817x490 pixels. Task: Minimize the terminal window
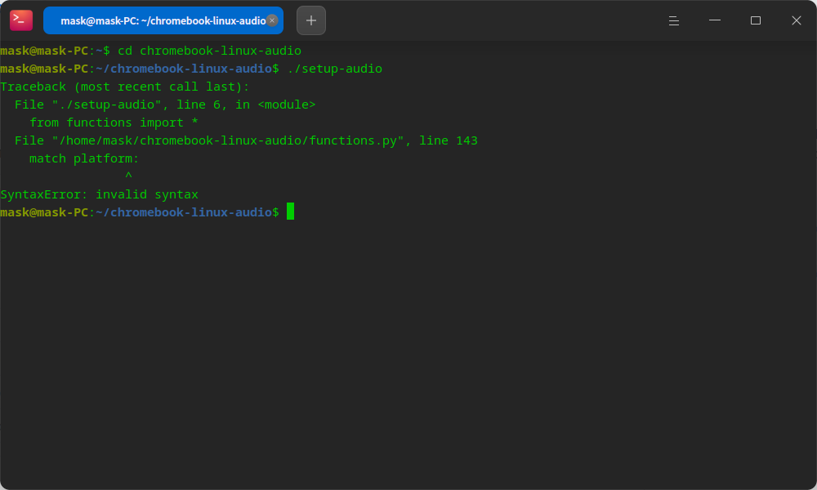pos(715,20)
